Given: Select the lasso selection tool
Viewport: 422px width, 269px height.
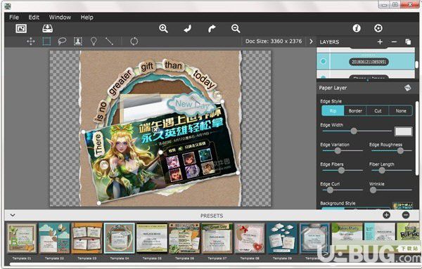Looking at the screenshot, I should [62, 41].
